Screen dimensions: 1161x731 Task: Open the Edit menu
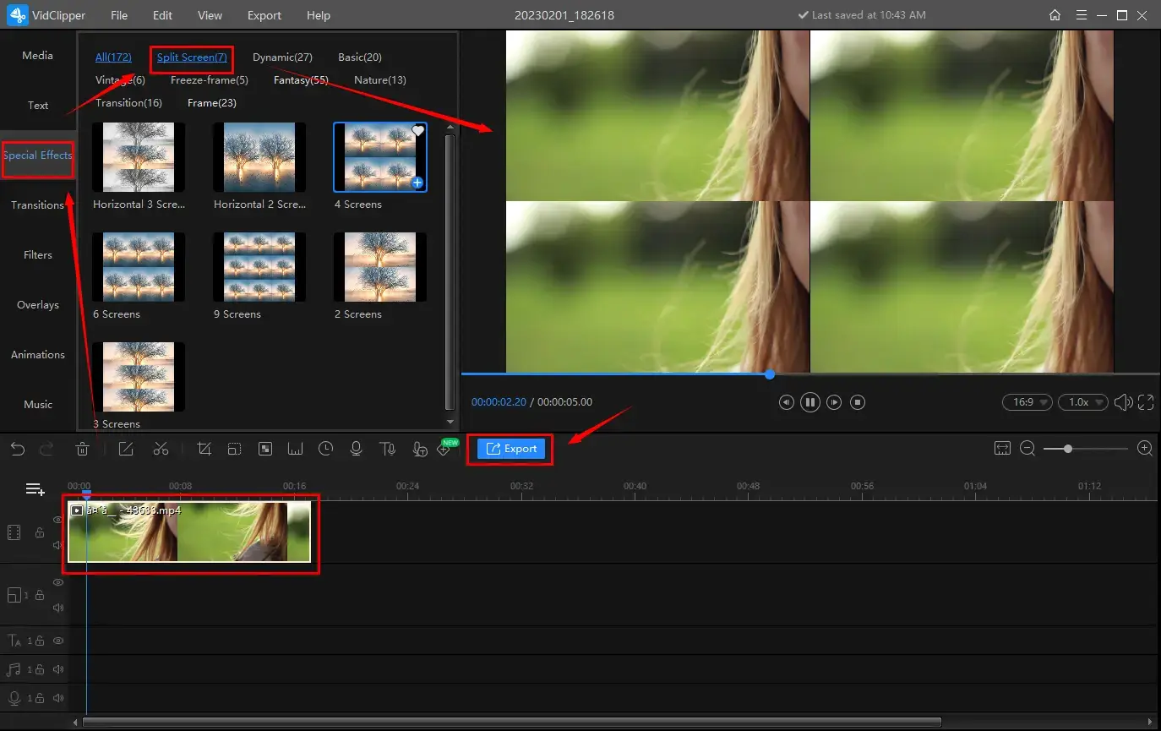(x=162, y=15)
